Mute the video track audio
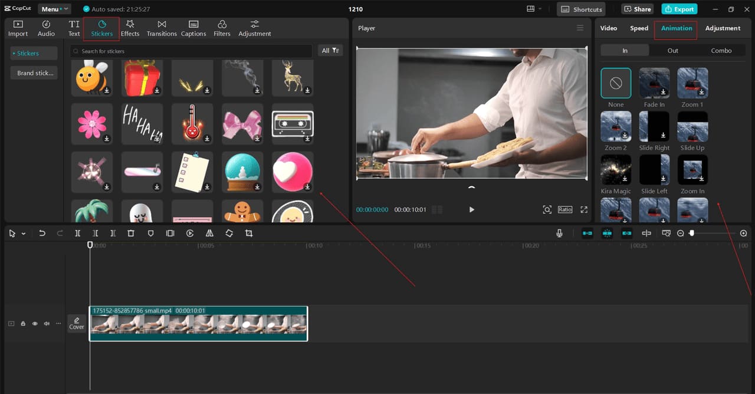Screen dimensions: 755x394 click(47, 324)
